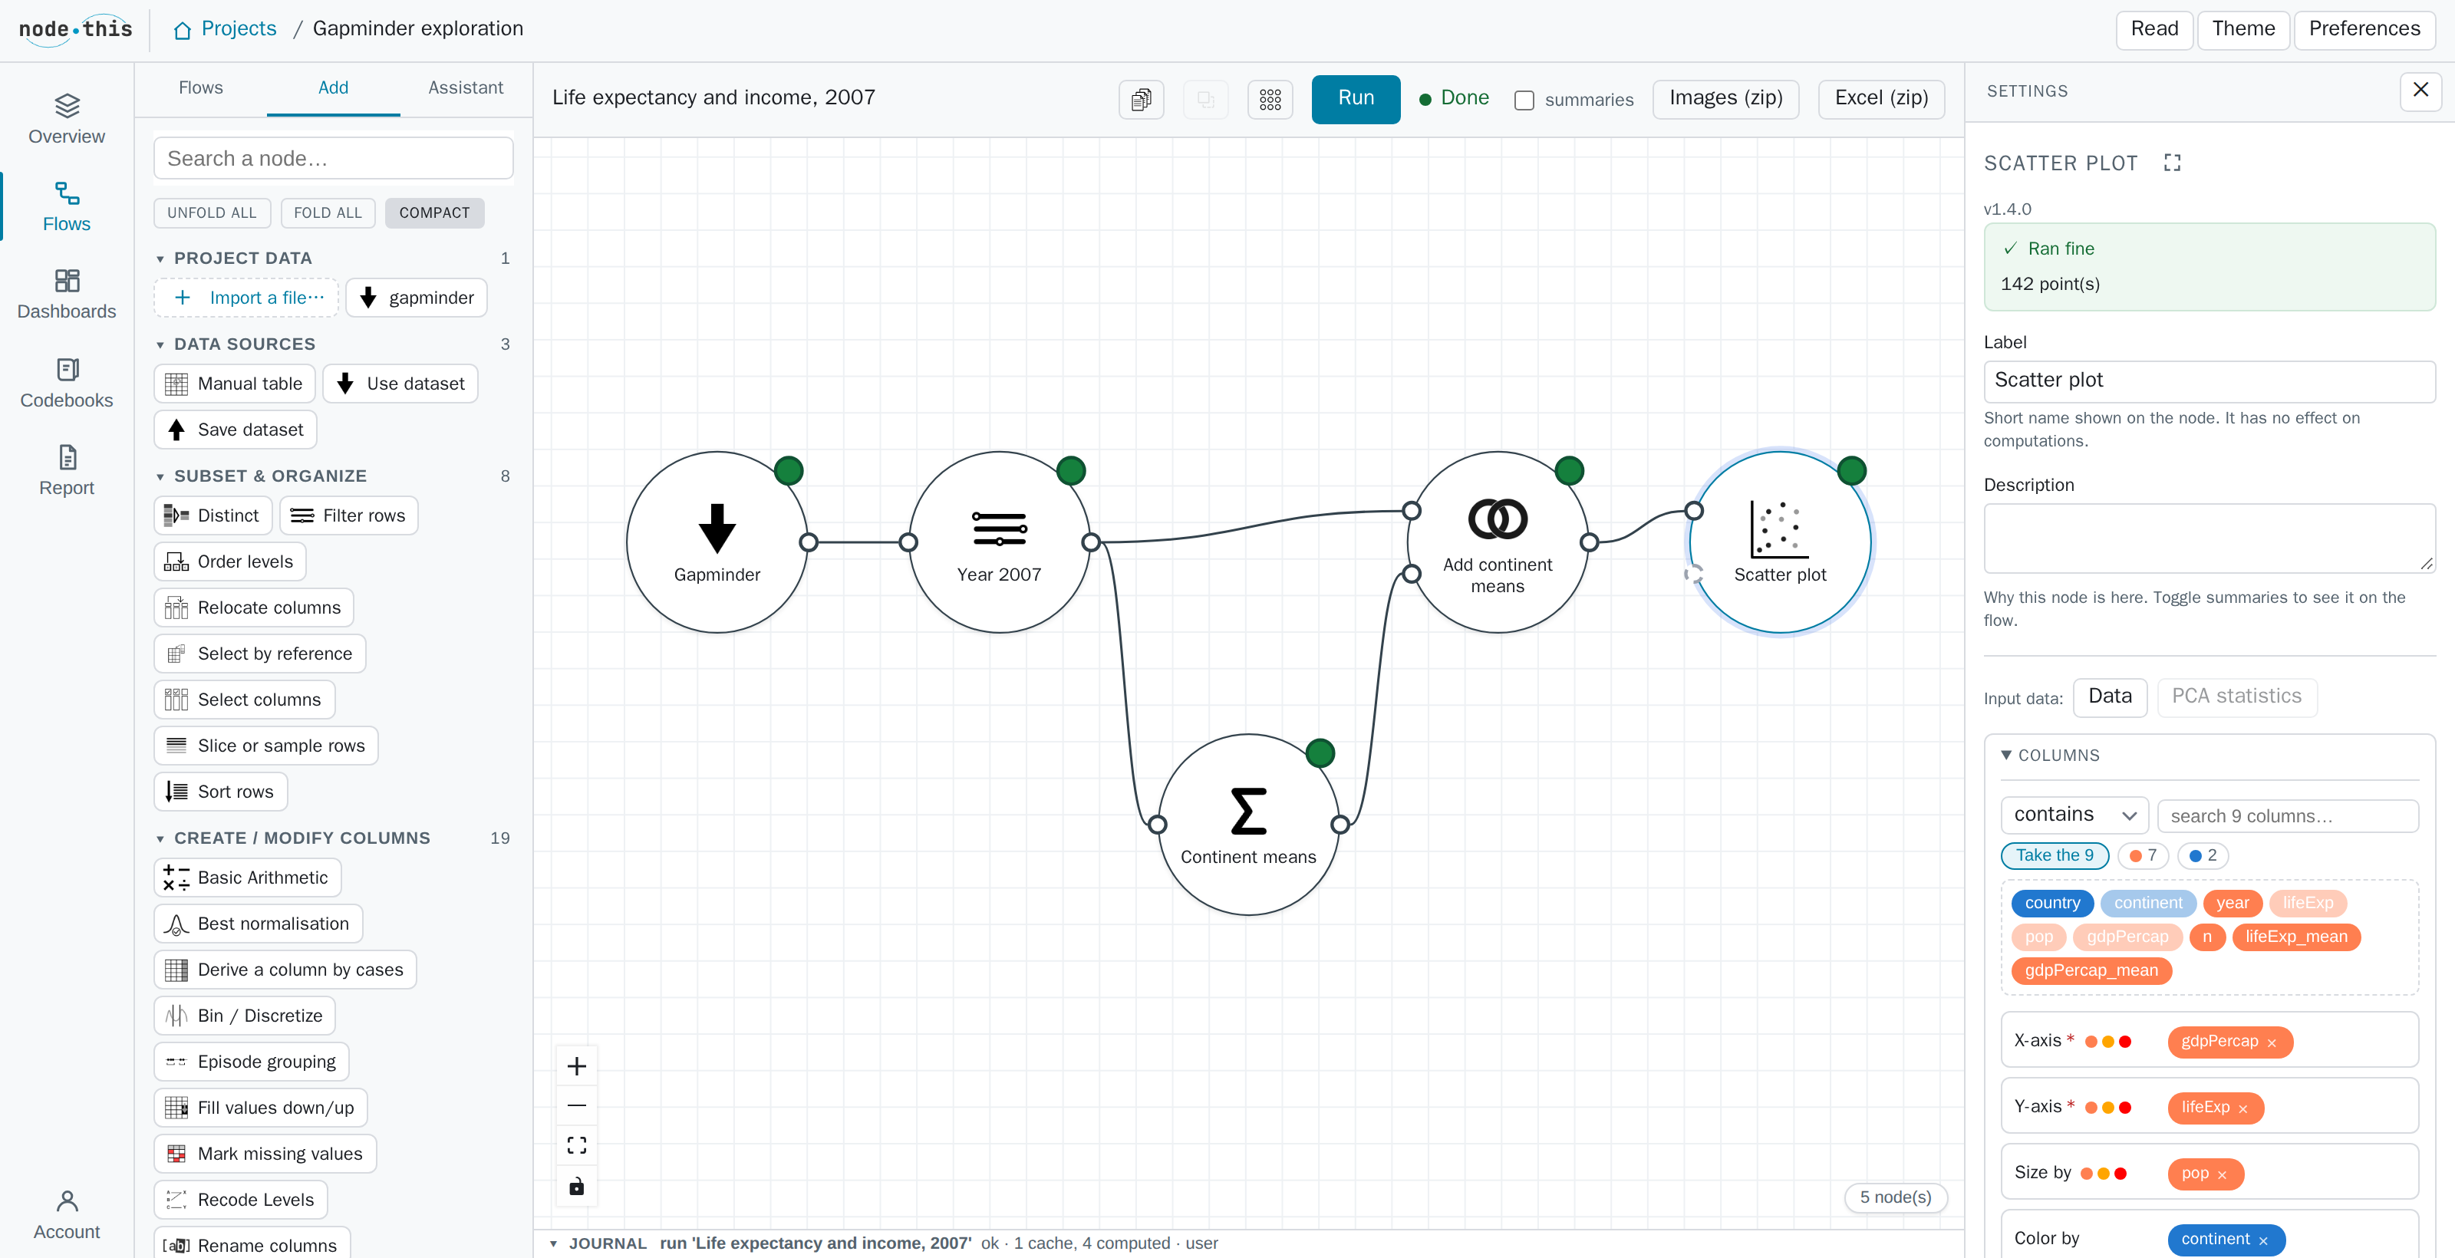Screen dimensions: 2455x1258
Task: Select the Gapminder node on canvas
Action: click(x=717, y=542)
